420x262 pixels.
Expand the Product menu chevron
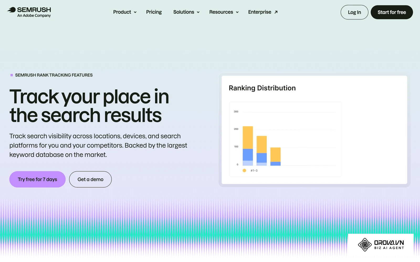135,12
